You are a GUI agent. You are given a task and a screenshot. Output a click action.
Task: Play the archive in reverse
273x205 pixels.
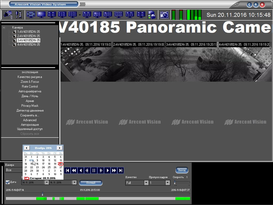[x=81, y=170]
